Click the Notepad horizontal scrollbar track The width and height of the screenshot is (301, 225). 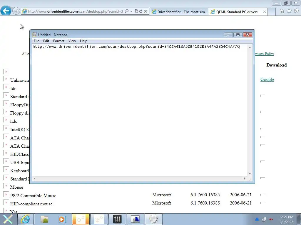pyautogui.click(x=140, y=178)
